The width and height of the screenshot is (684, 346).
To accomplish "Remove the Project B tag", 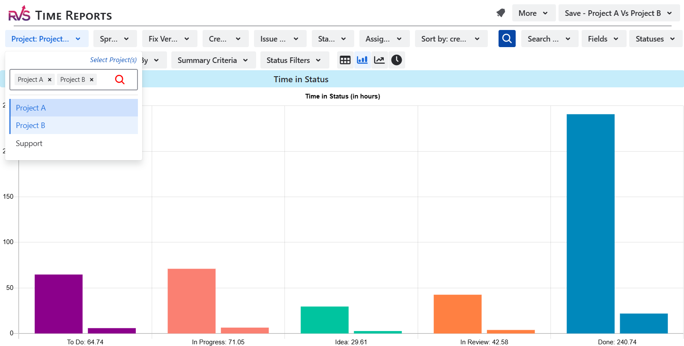I will 92,80.
